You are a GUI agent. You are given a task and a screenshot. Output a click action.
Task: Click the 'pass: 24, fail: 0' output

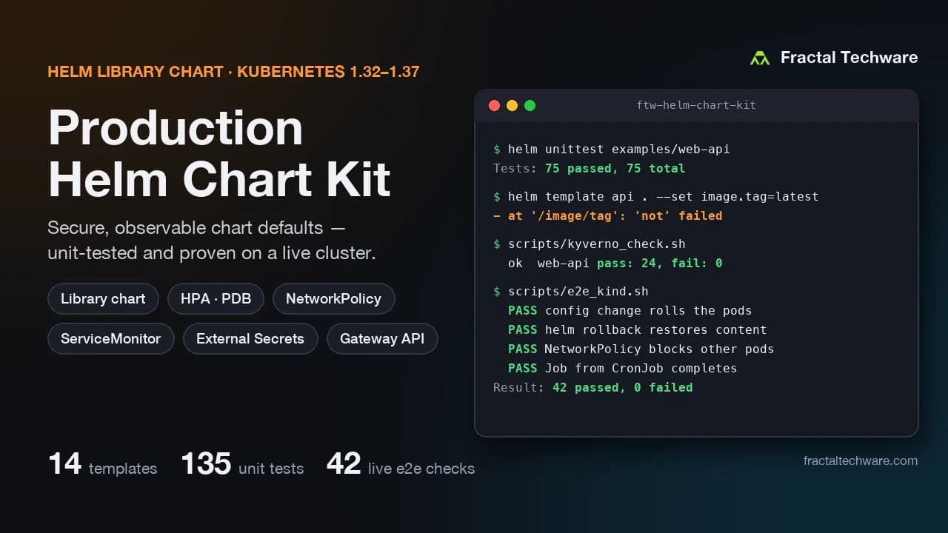tap(659, 263)
